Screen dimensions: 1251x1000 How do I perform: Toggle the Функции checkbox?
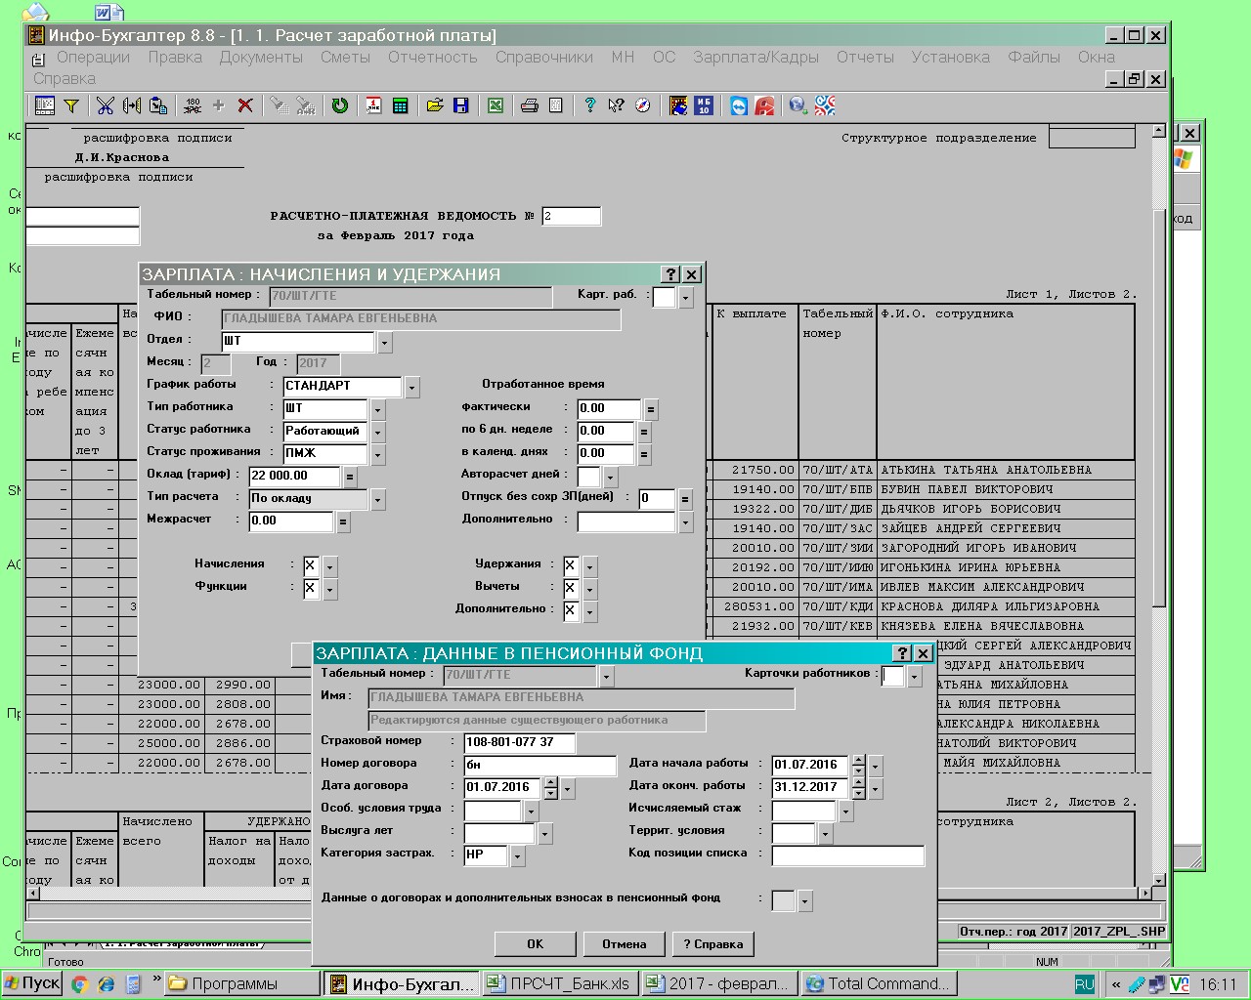311,588
